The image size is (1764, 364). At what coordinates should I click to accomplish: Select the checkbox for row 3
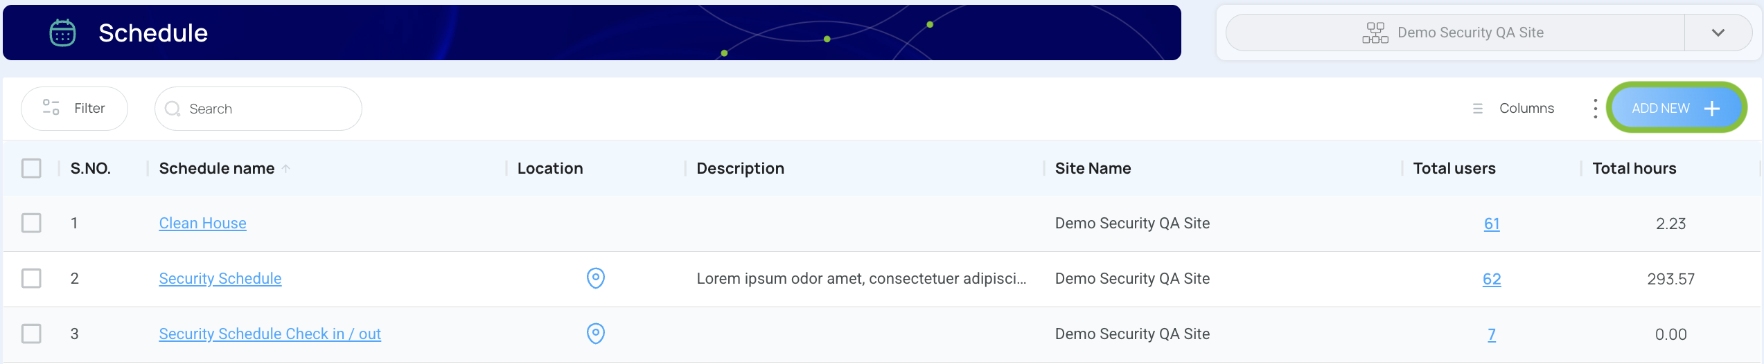(31, 334)
